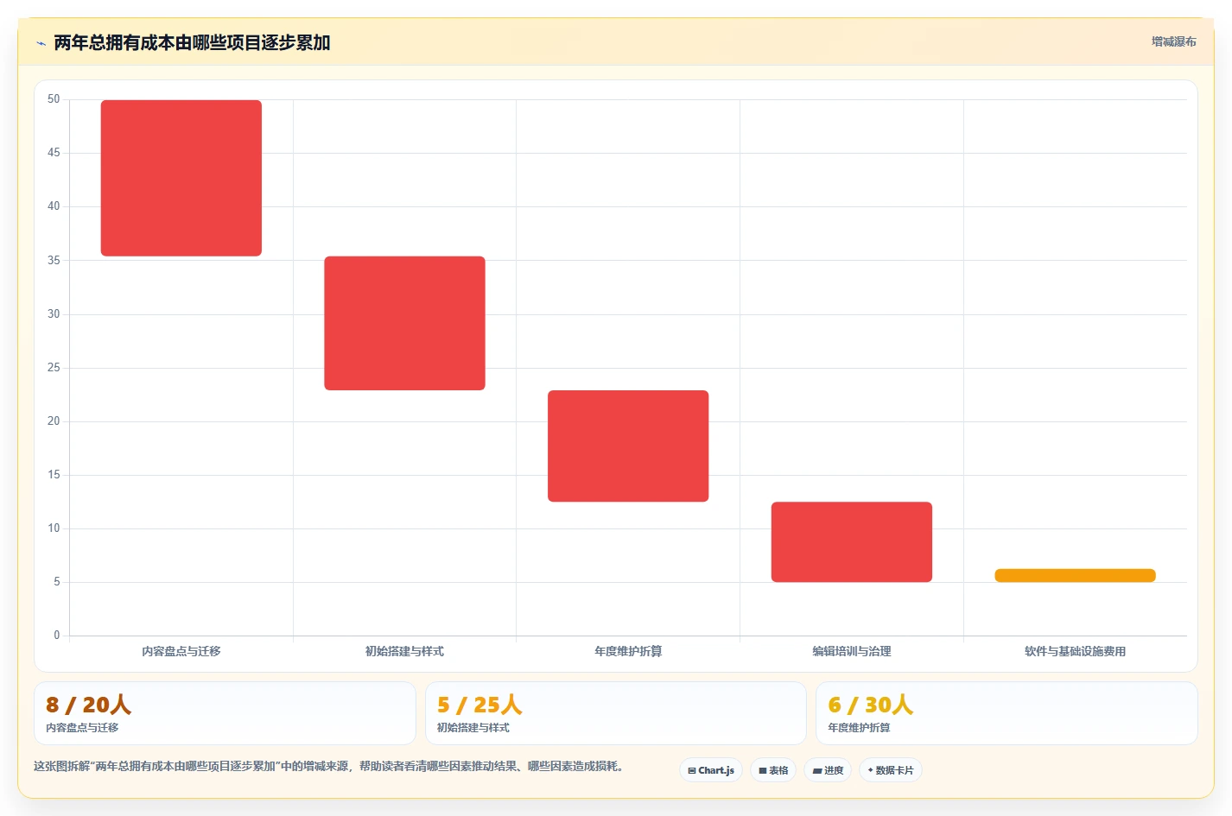The width and height of the screenshot is (1232, 816).
Task: Click the x-axis label 年度维护折算
Action: click(x=628, y=651)
